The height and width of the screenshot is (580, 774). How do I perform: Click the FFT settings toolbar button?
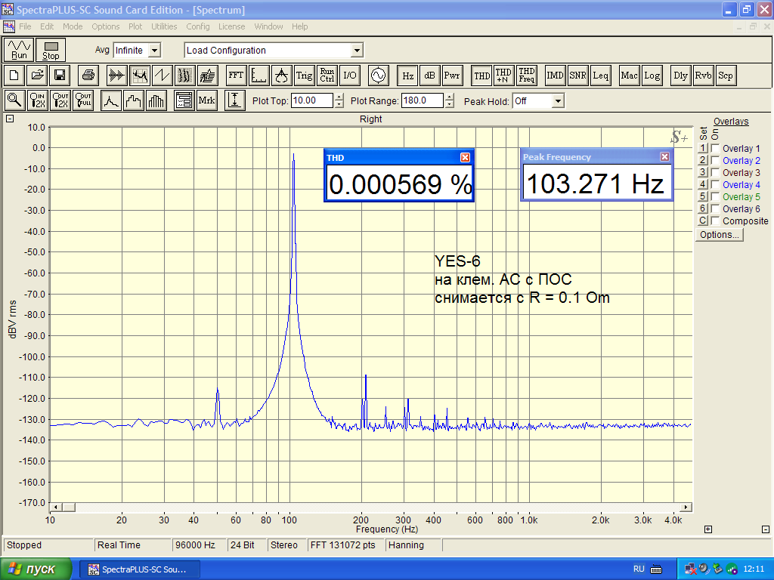236,76
